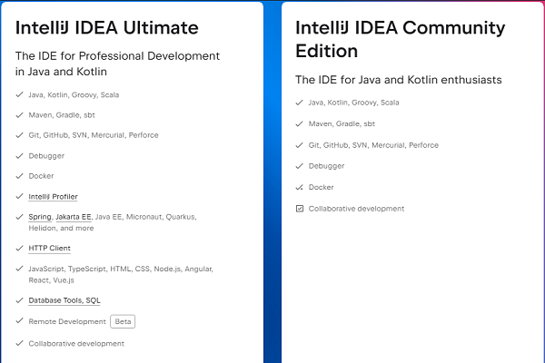Click the checkmark beside IntelliJ Profiler
Image resolution: width=545 pixels, height=363 pixels.
[19, 196]
